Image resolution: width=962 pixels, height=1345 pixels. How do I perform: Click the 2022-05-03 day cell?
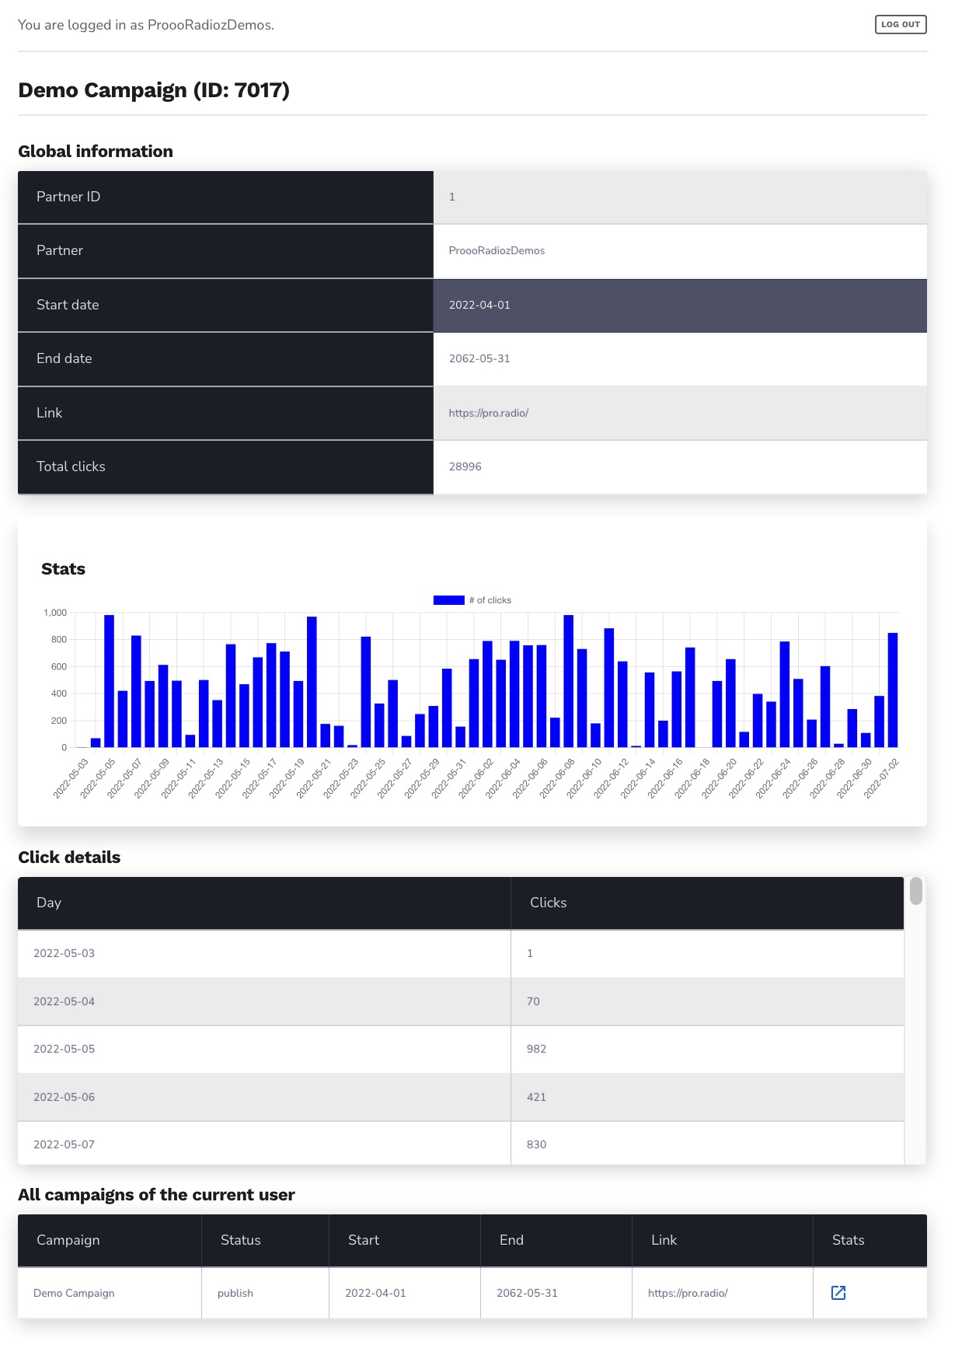tap(64, 953)
